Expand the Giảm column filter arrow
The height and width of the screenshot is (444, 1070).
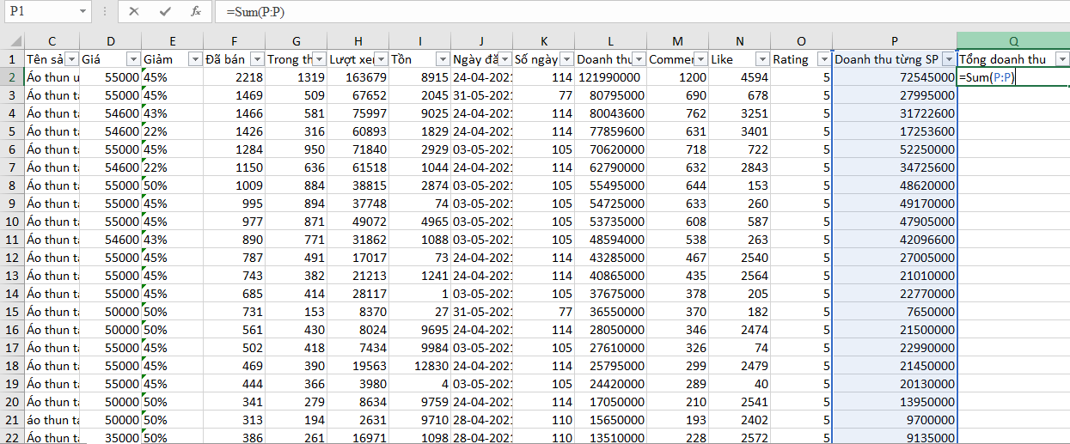tap(194, 59)
